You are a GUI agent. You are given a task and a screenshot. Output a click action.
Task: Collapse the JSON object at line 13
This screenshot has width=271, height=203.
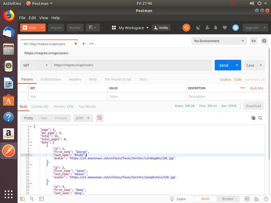coord(31,165)
